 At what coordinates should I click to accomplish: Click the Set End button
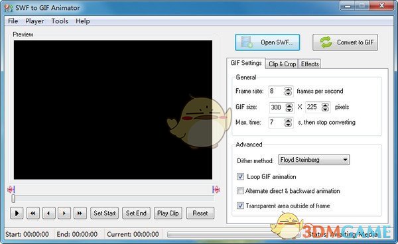click(x=136, y=213)
